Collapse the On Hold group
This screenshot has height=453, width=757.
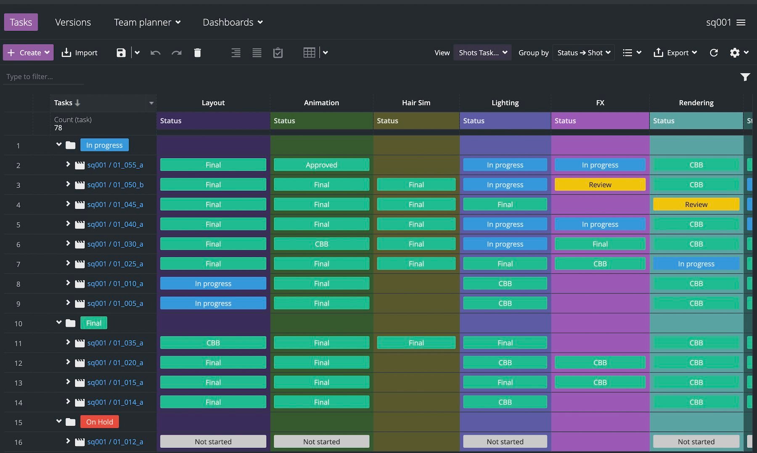[59, 422]
